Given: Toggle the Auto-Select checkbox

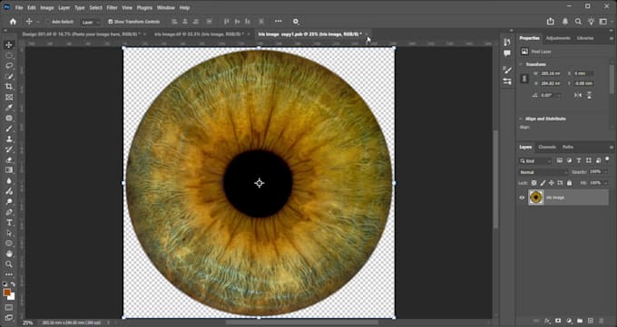Looking at the screenshot, I should 48,22.
